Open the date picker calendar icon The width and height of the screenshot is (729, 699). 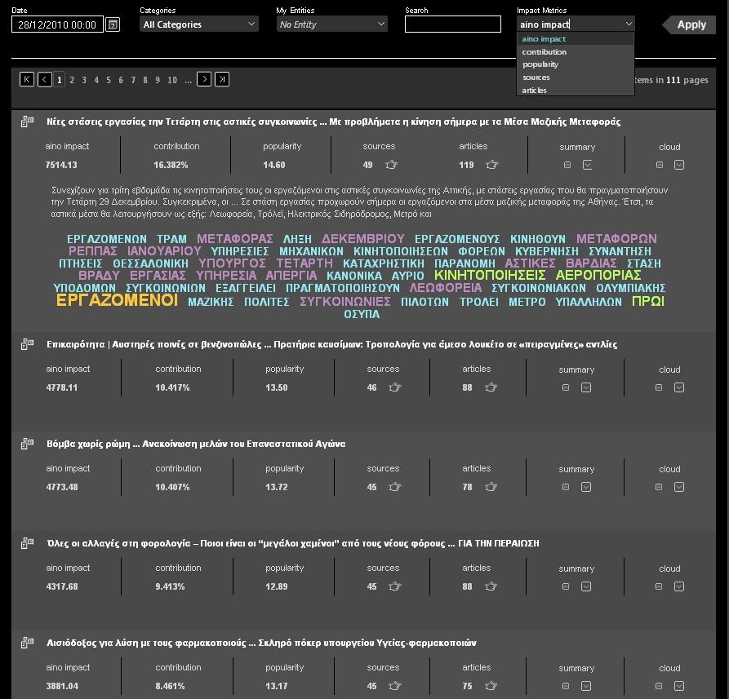click(113, 24)
